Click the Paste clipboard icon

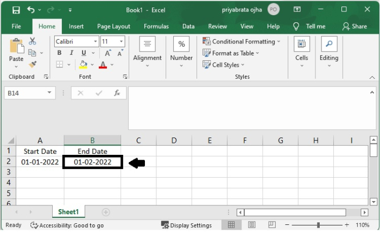pos(16,46)
